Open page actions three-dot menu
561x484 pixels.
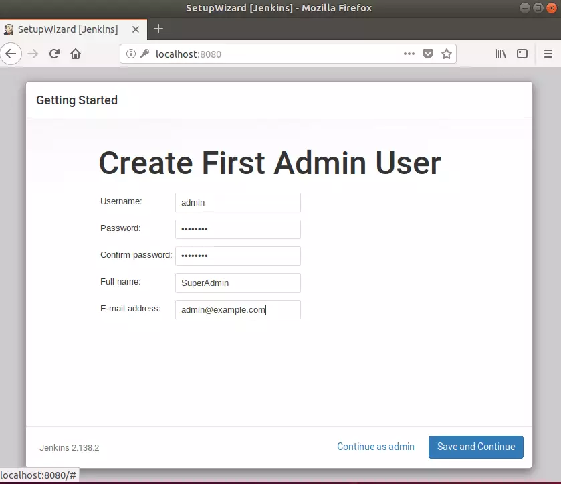pos(409,54)
